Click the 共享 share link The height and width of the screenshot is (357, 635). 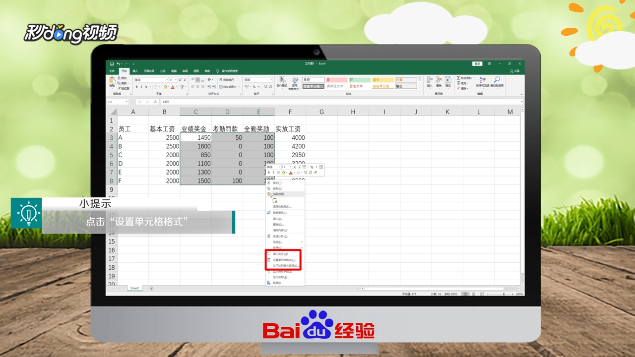[514, 70]
